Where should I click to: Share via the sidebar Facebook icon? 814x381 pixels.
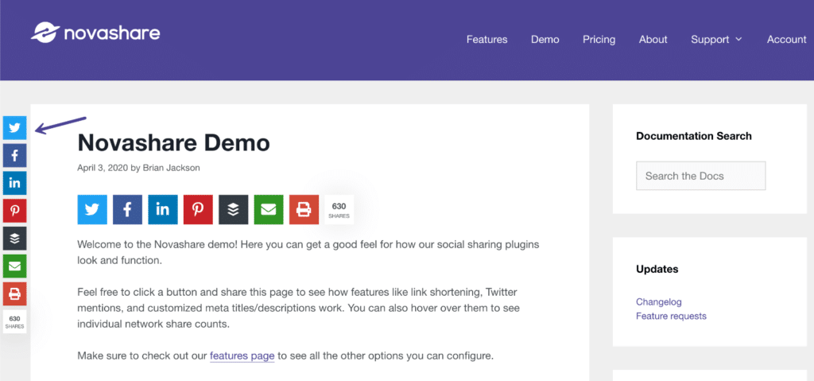point(14,155)
